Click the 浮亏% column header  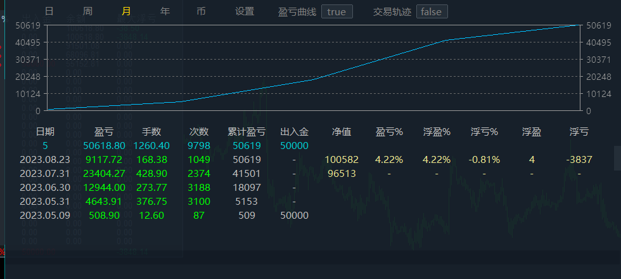484,132
